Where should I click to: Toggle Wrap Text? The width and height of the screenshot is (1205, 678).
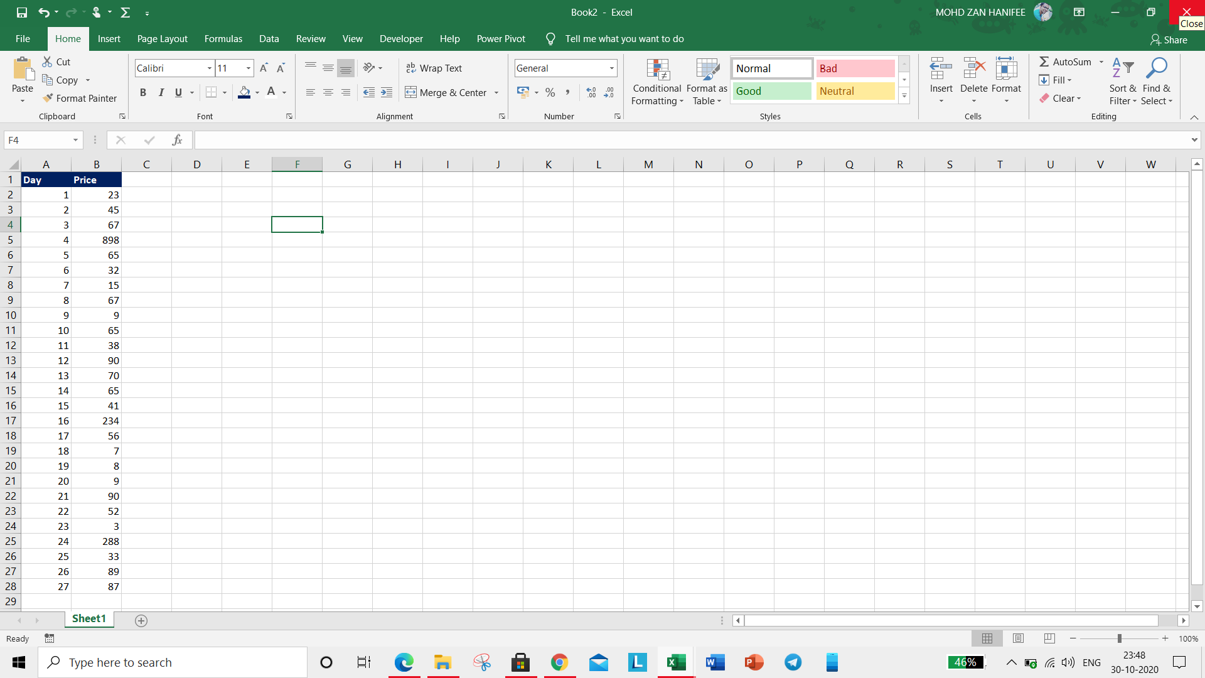click(434, 68)
